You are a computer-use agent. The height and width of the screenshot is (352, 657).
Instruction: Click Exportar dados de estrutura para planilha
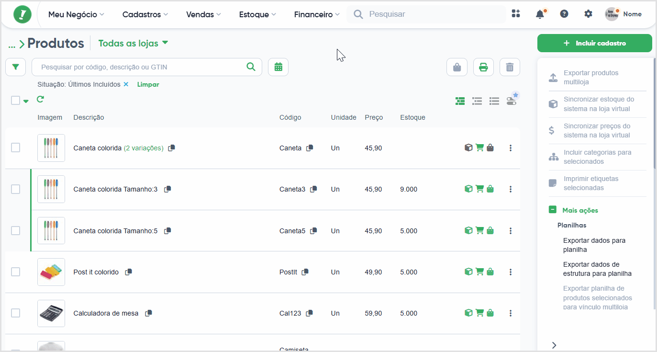coord(597,269)
